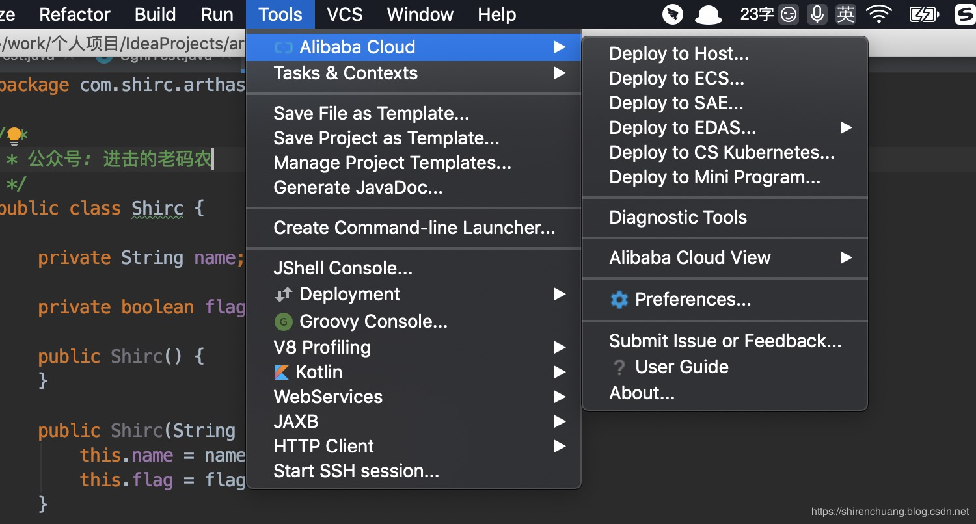Expand the HTTP Client submenu arrow
This screenshot has width=976, height=524.
click(x=560, y=447)
